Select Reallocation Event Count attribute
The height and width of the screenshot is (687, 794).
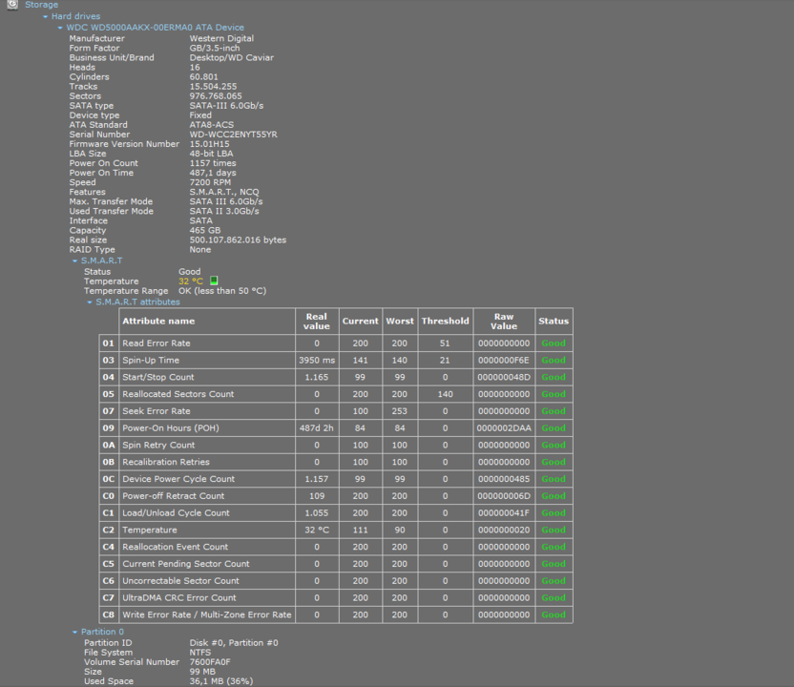[176, 547]
